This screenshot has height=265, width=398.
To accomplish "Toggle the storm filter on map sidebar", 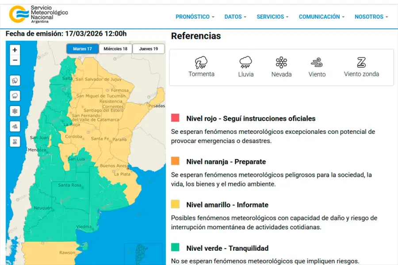I will click(15, 81).
